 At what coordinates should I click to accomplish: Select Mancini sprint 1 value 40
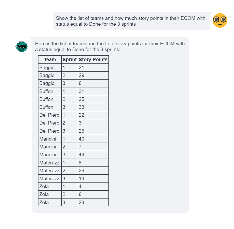81,139
